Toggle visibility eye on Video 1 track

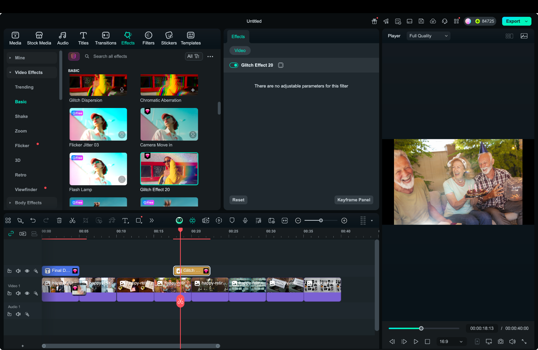tap(27, 293)
